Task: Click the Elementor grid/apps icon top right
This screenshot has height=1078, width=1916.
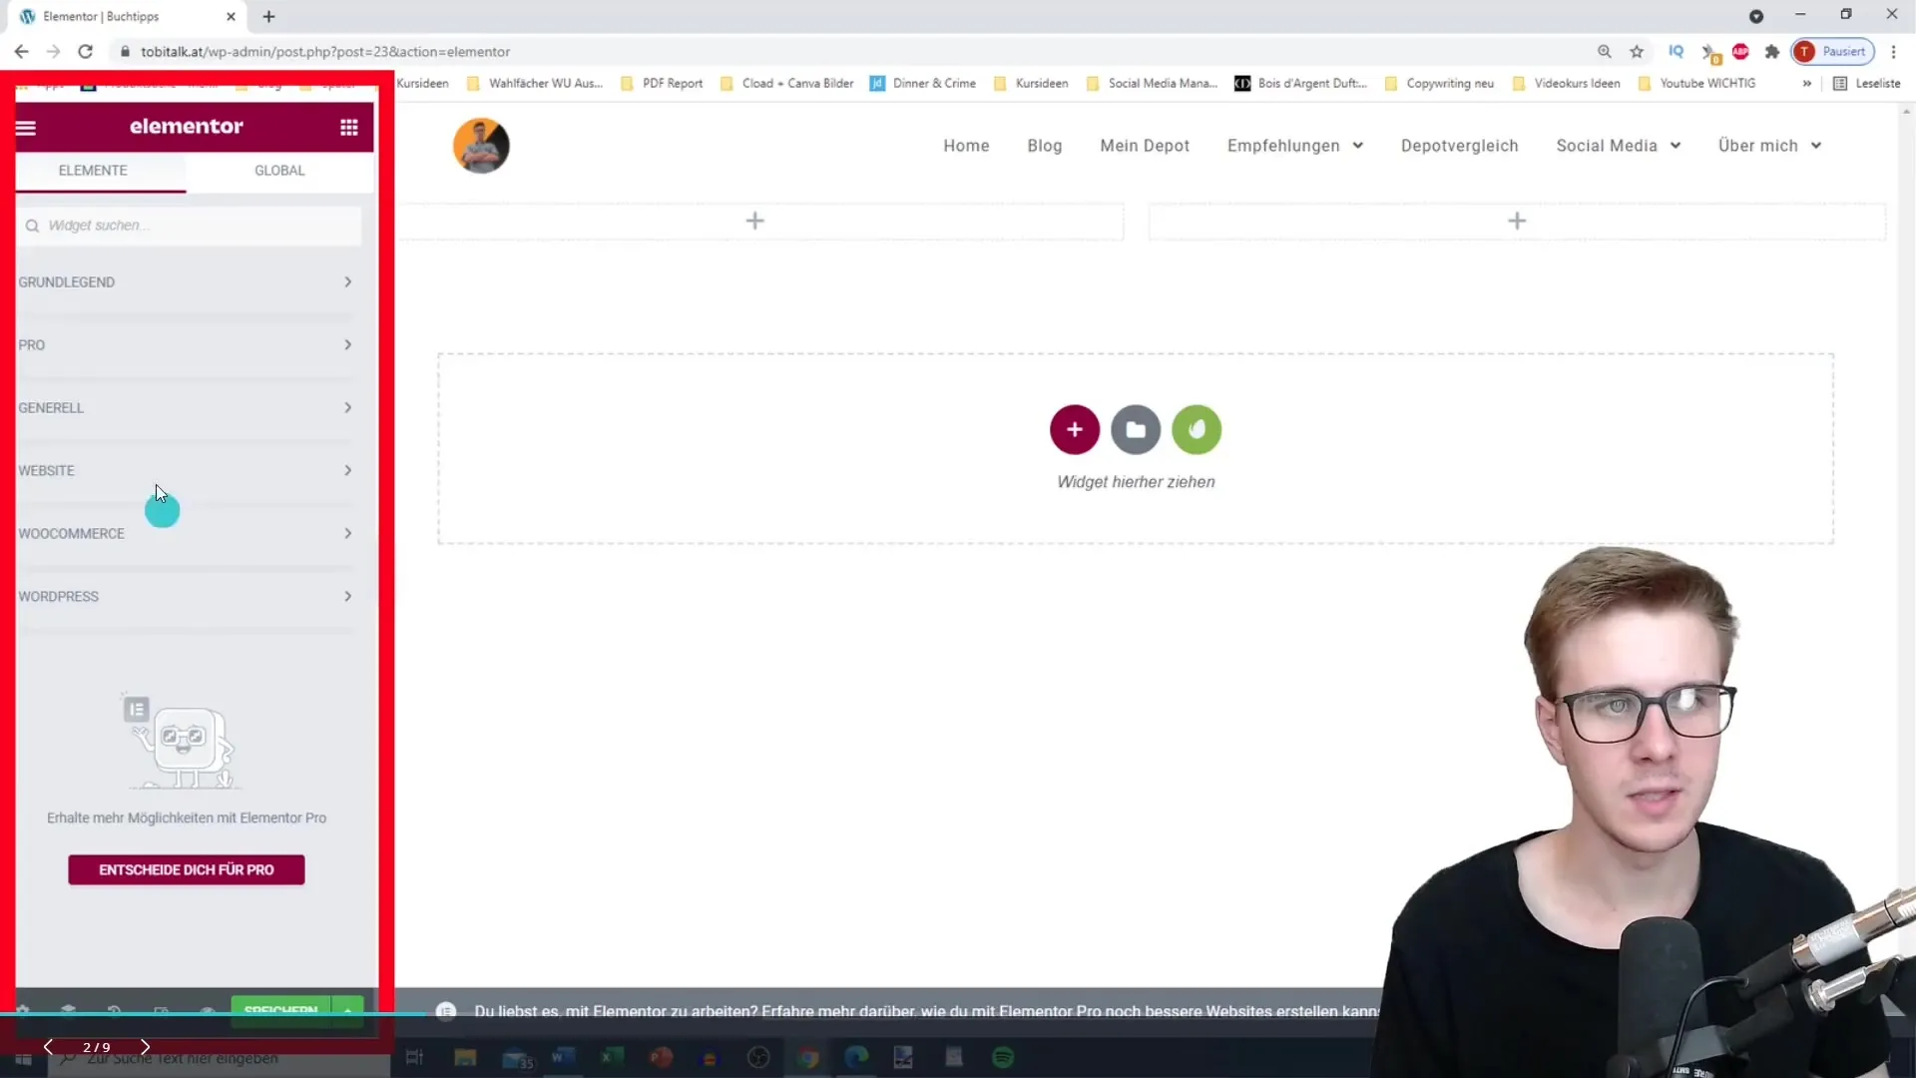Action: [x=350, y=128]
